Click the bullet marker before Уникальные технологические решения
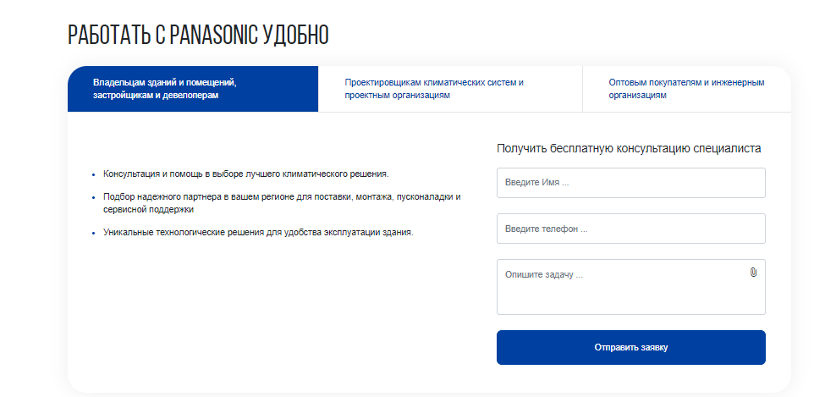The width and height of the screenshot is (814, 397). pos(93,234)
